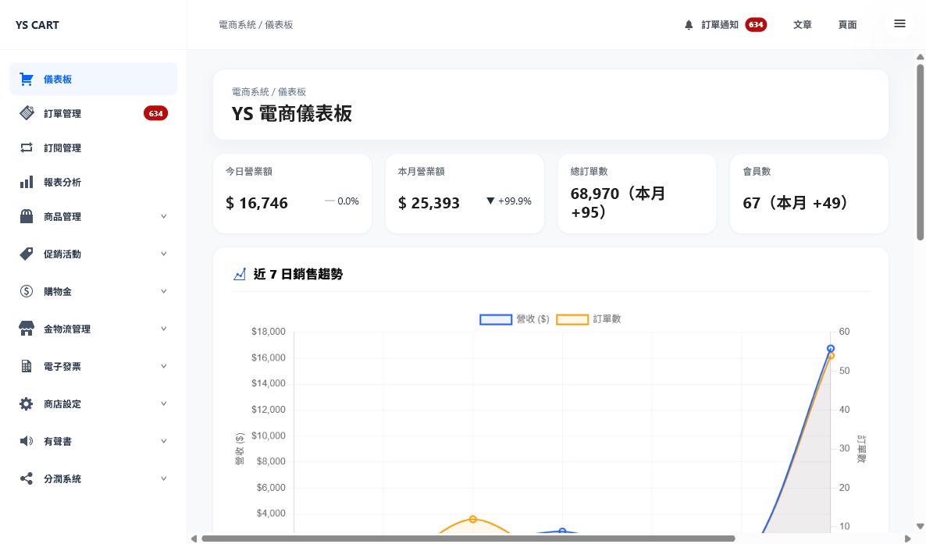
Task: Click the dollar coin icon for 購物金
Action: [x=27, y=291]
